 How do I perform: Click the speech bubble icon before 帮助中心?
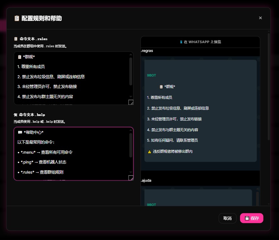tap(20, 132)
